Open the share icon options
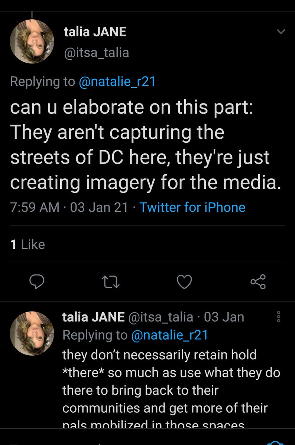The height and width of the screenshot is (445, 295). point(258,282)
